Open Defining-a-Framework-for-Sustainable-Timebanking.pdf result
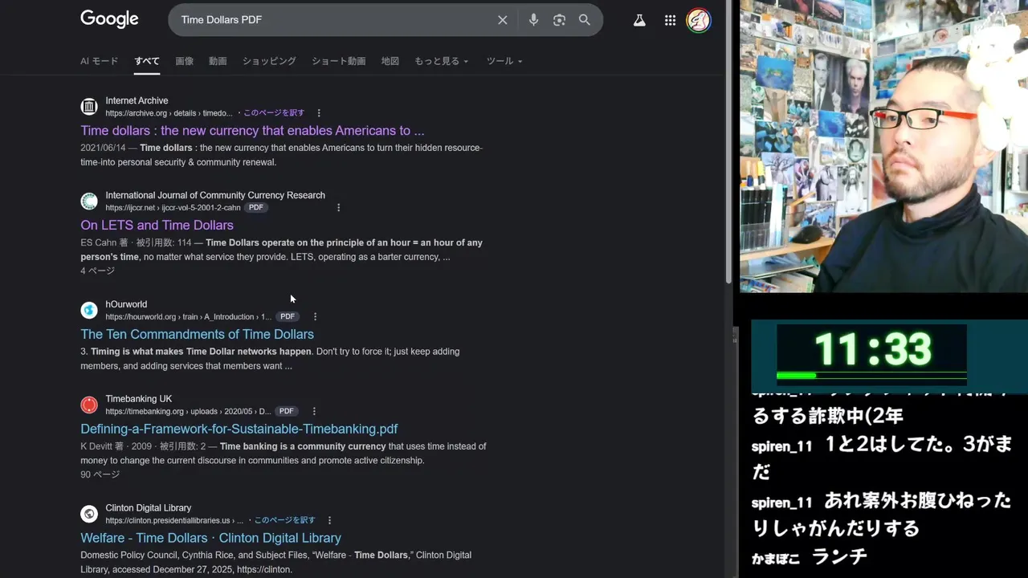The image size is (1028, 578). coord(239,429)
